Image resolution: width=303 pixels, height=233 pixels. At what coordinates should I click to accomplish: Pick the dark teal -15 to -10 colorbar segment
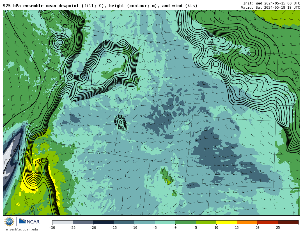[124, 222]
